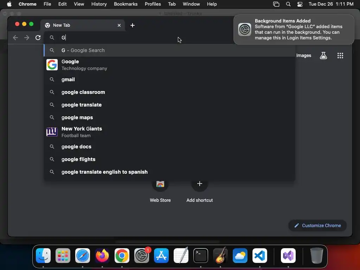Choose New York Giants suggestion
The height and width of the screenshot is (270, 360).
click(169, 132)
